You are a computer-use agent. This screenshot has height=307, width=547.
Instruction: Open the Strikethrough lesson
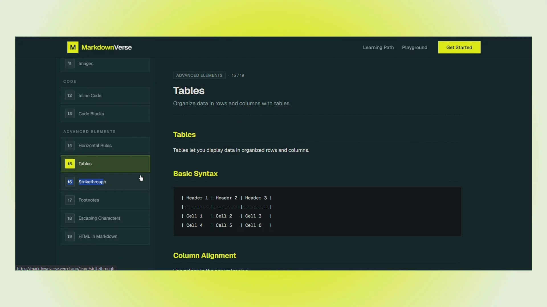pyautogui.click(x=92, y=182)
